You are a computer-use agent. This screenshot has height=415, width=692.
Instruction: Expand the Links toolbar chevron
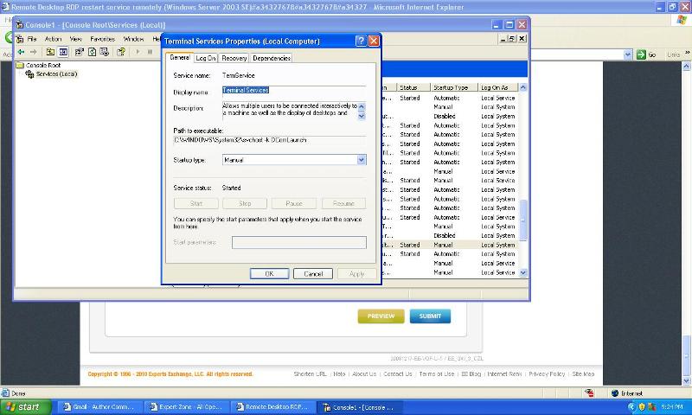687,53
